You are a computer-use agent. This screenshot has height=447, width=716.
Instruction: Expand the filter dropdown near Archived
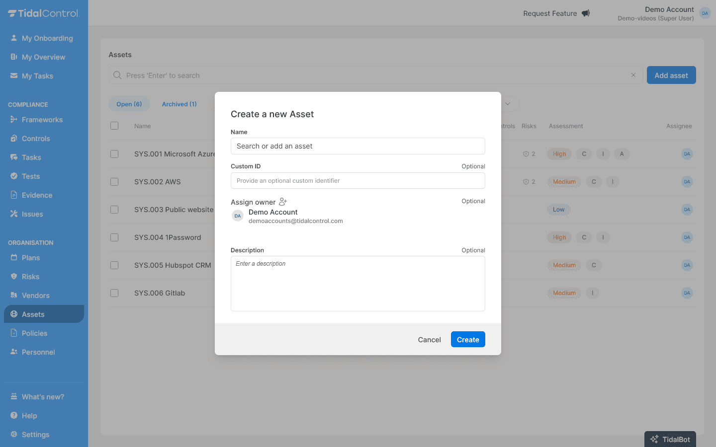tap(508, 104)
